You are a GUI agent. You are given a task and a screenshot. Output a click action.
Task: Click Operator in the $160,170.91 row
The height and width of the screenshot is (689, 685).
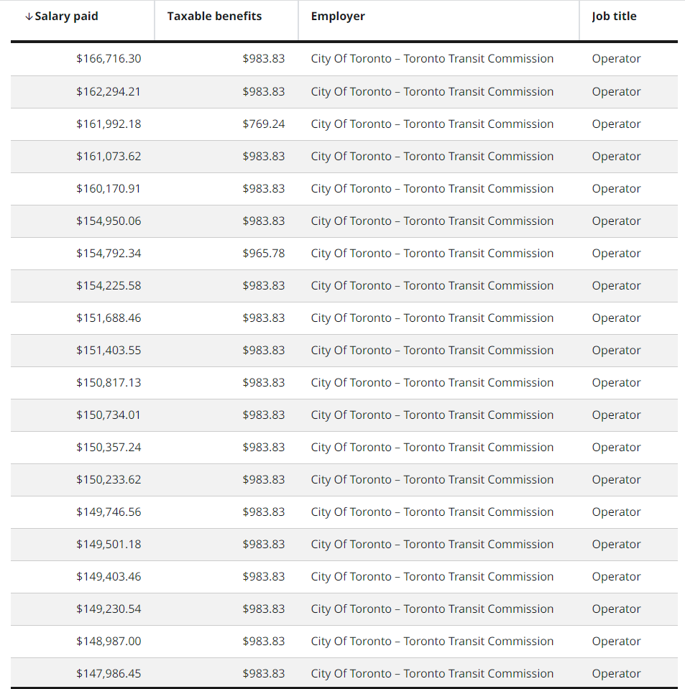click(616, 189)
